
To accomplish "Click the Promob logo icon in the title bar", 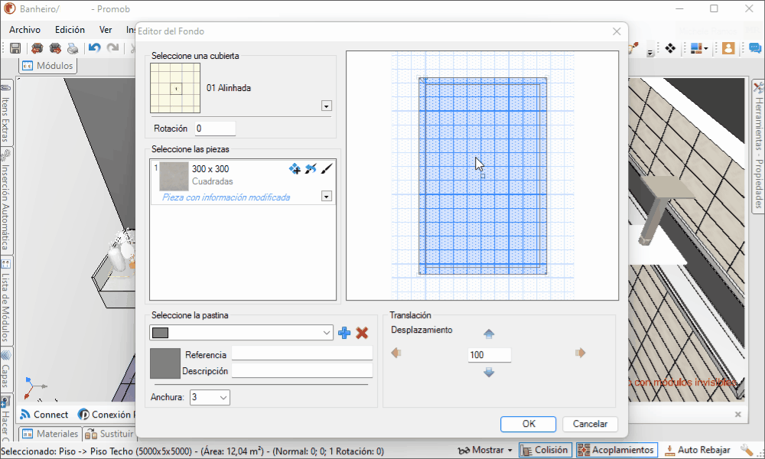I will (x=10, y=8).
